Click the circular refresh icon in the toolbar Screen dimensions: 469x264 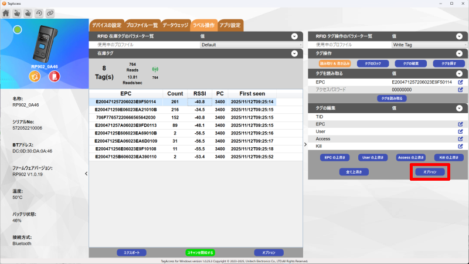(39, 12)
